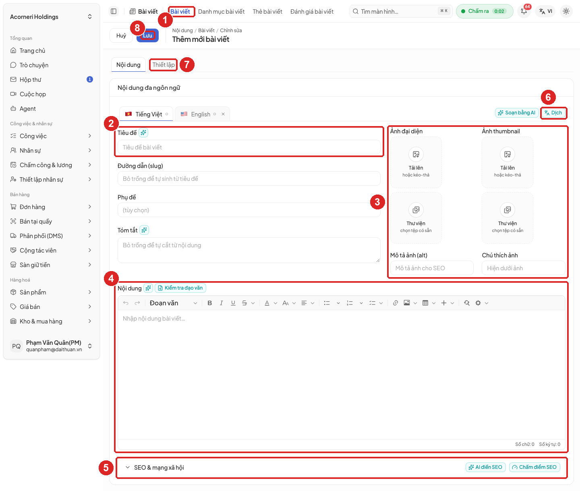Click the Ảnh đại diện Tải lên upload box
580x491 pixels.
click(x=416, y=162)
